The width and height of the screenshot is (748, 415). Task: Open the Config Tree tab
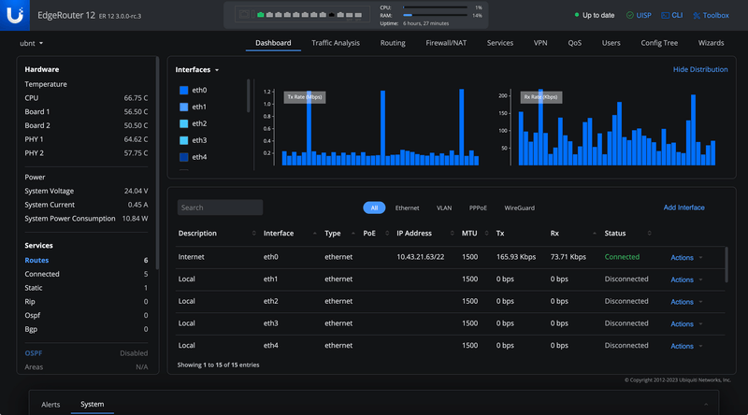pyautogui.click(x=659, y=43)
